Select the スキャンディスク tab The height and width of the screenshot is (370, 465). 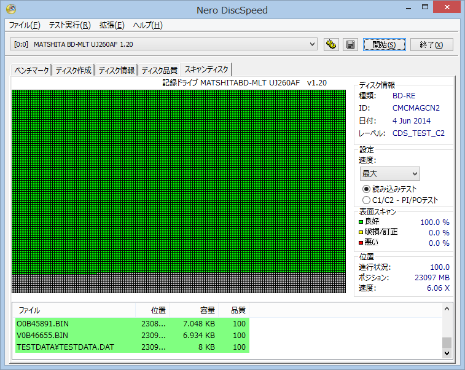[206, 69]
